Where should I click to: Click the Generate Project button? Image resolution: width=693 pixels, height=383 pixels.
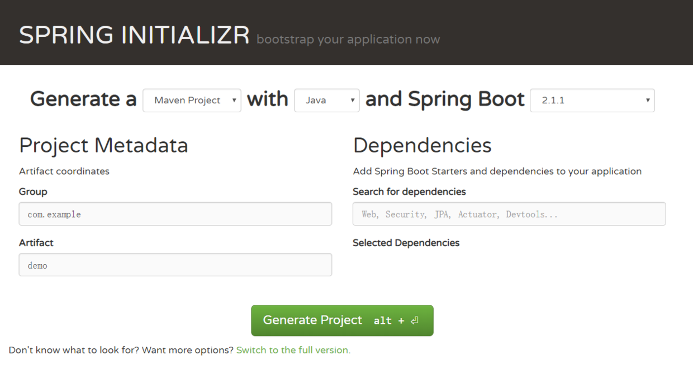click(x=342, y=320)
